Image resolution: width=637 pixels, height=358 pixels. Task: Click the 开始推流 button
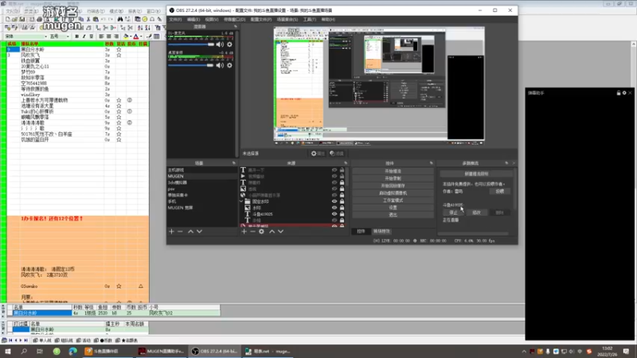click(x=393, y=171)
